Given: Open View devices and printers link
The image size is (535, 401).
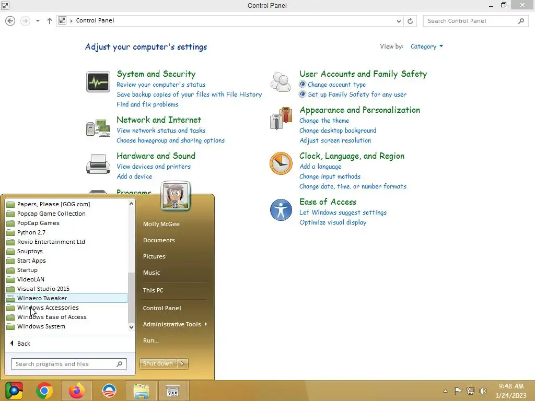Looking at the screenshot, I should click(x=154, y=167).
